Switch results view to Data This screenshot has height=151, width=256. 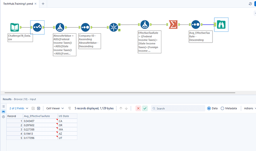point(209,108)
